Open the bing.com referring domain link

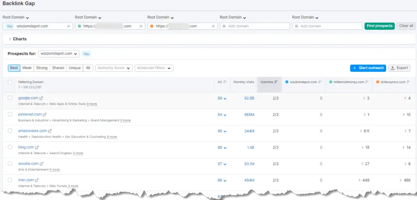pyautogui.click(x=26, y=147)
